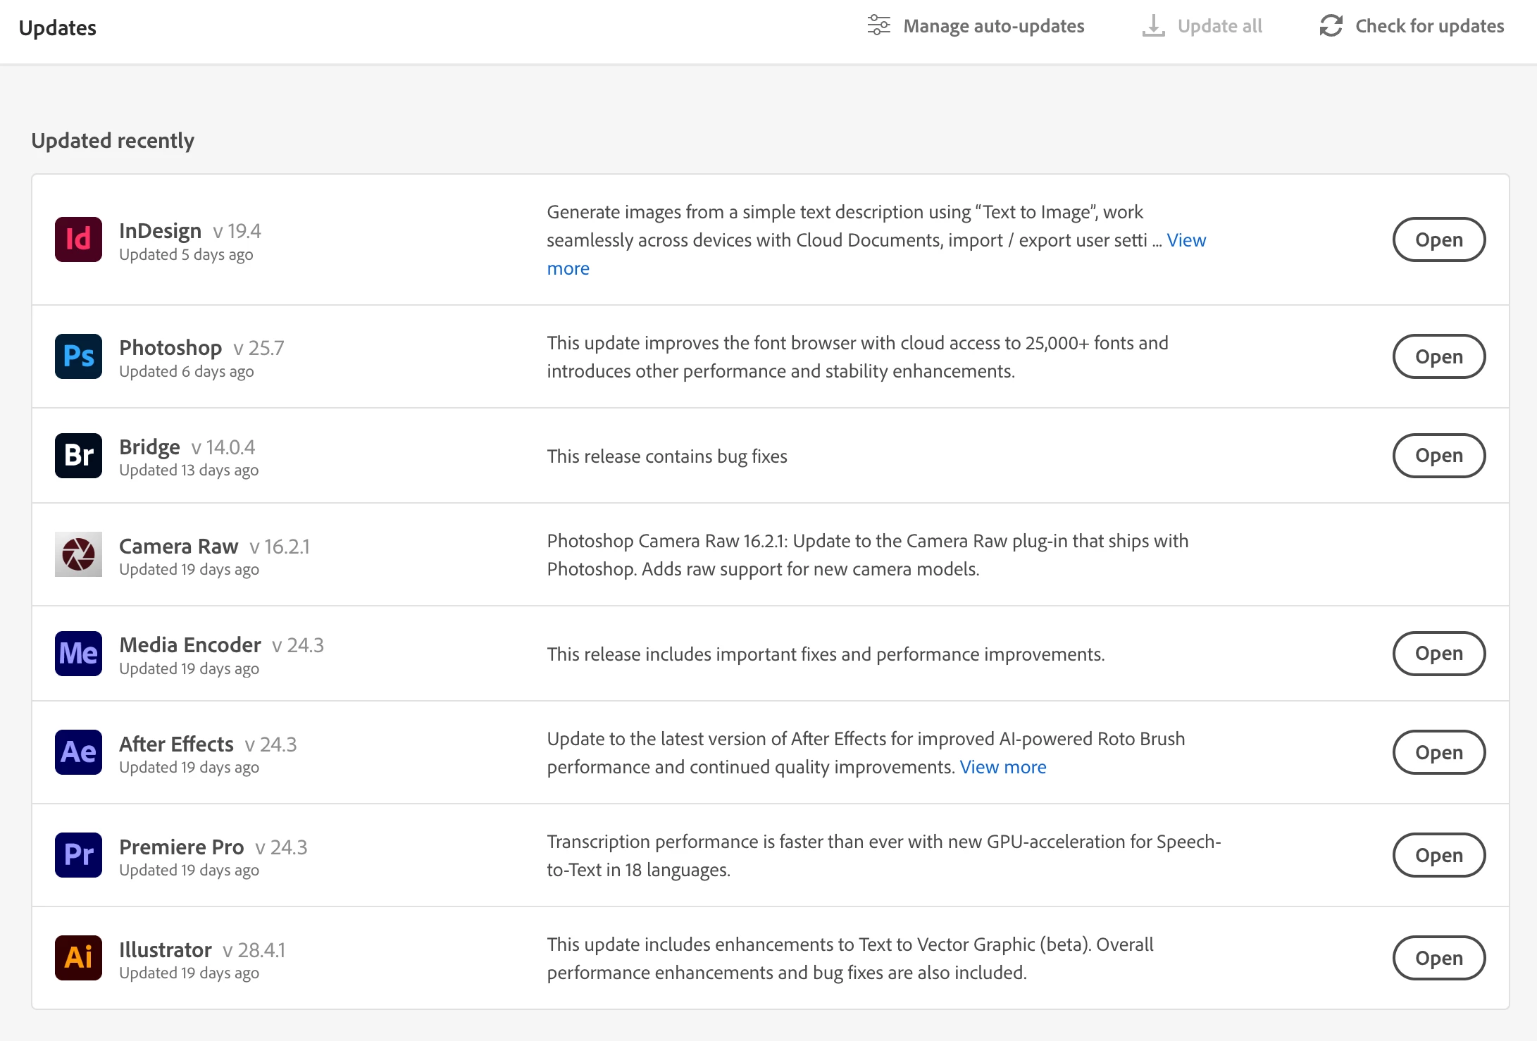Image resolution: width=1537 pixels, height=1041 pixels.
Task: Expand InDesign description via View more
Action: (x=1186, y=240)
